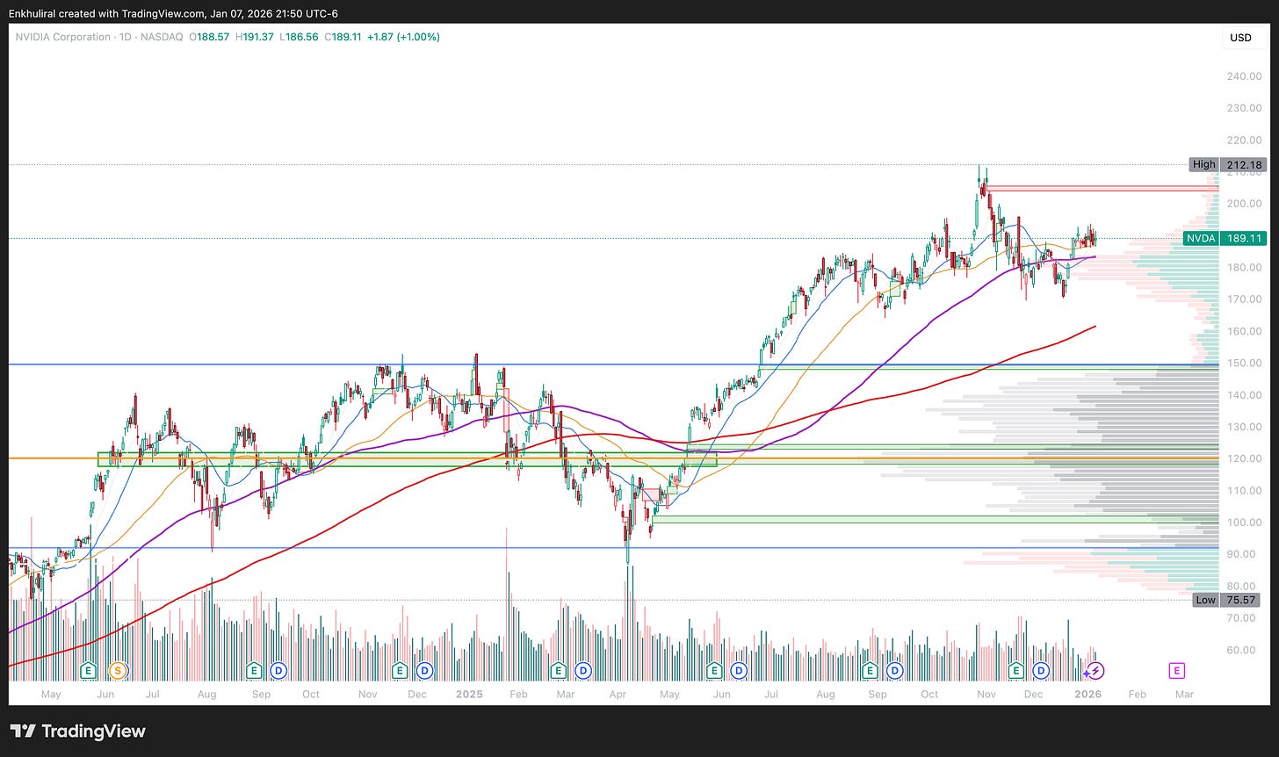
Task: Click the purple lightning bolt marker near 2026
Action: click(x=1095, y=671)
